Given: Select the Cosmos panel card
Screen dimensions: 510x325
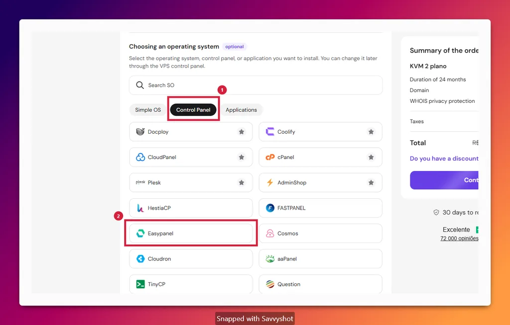Looking at the screenshot, I should coord(320,233).
